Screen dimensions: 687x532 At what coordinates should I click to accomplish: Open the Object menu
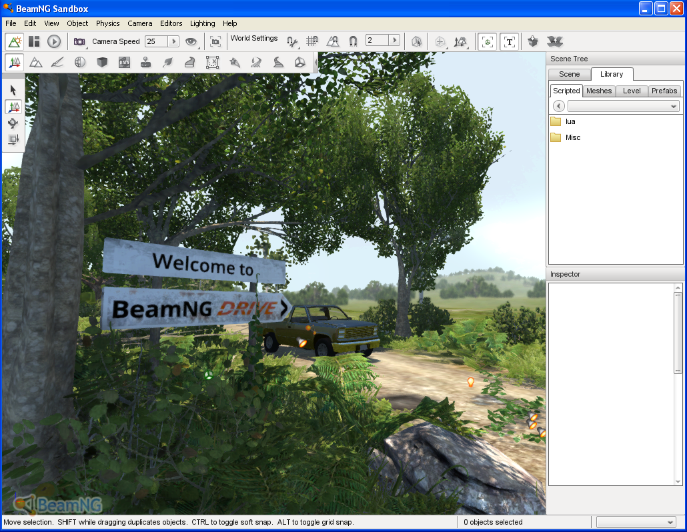tap(77, 23)
